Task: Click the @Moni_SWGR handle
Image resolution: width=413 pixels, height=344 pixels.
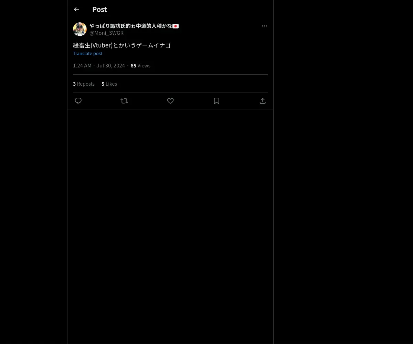Action: coord(106,33)
